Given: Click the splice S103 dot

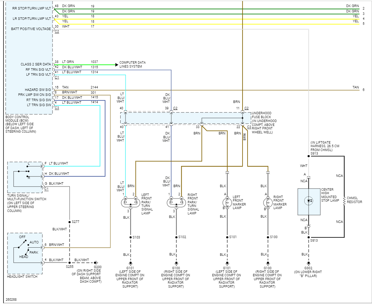Looking at the screenshot, I should tap(131, 237).
